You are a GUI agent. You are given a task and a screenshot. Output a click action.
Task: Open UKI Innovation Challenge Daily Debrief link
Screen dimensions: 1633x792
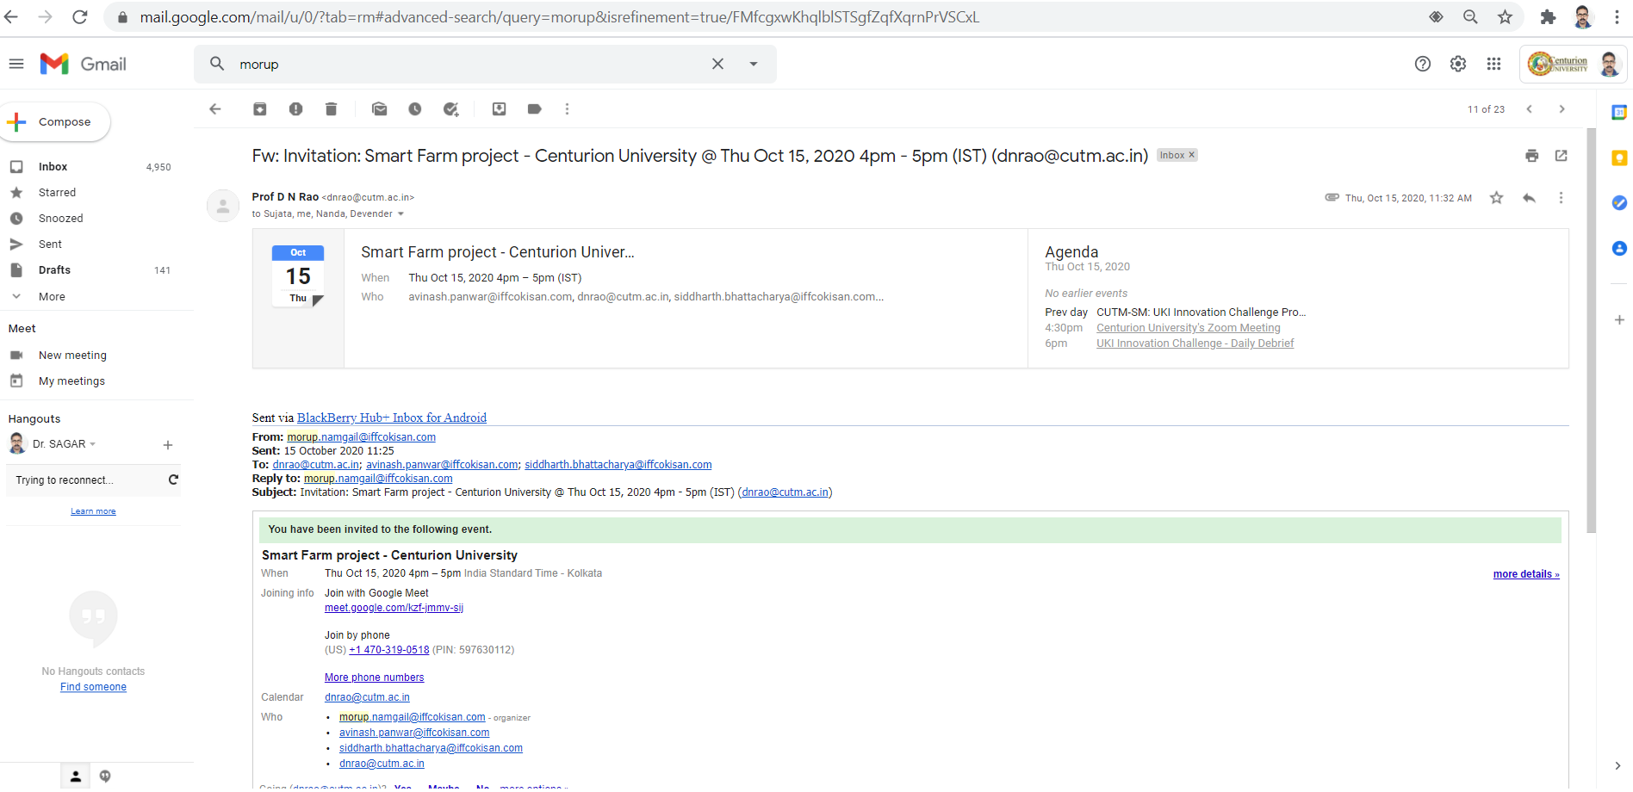1195,343
